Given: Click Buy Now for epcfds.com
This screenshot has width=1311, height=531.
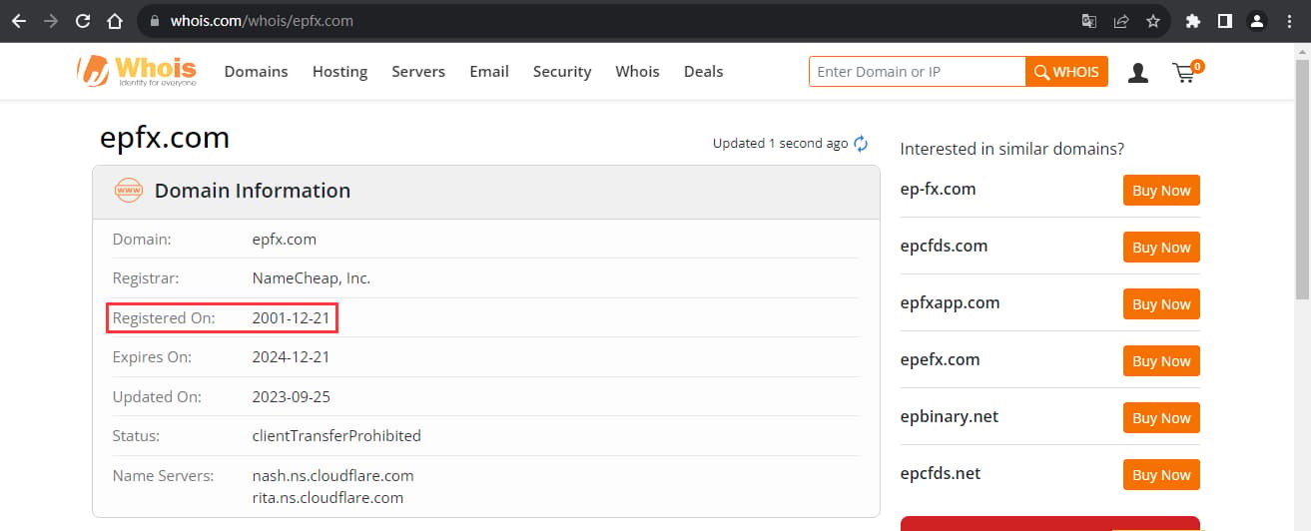Looking at the screenshot, I should point(1161,248).
